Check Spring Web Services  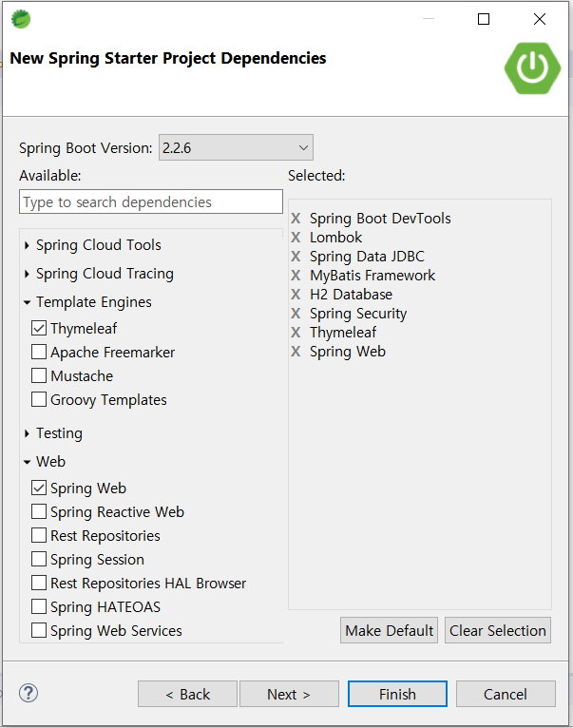tap(39, 630)
